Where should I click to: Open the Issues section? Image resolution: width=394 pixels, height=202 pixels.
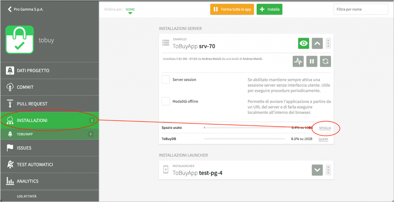(x=50, y=148)
